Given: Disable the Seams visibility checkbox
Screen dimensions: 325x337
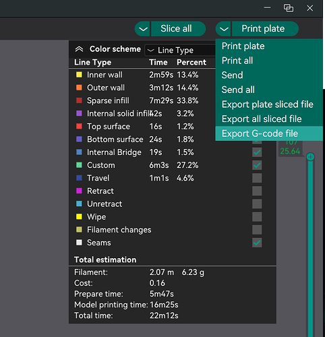Looking at the screenshot, I should tap(257, 243).
